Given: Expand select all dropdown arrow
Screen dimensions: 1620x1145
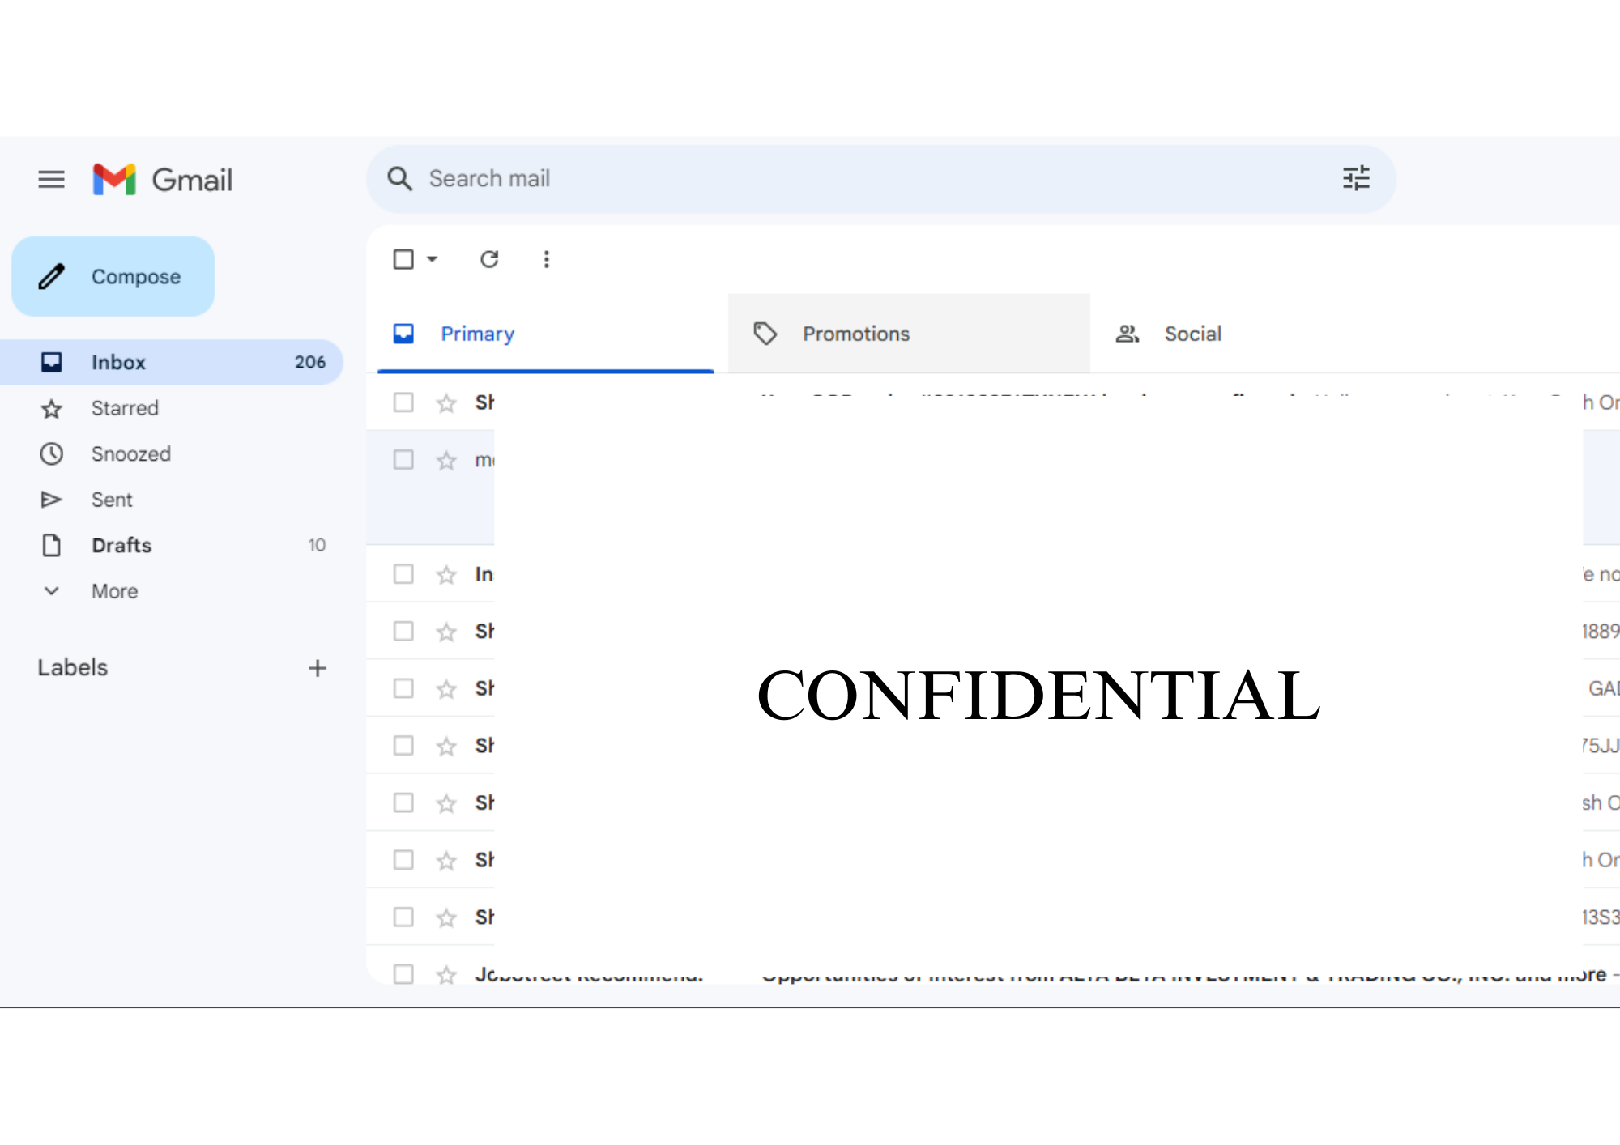Looking at the screenshot, I should (433, 259).
